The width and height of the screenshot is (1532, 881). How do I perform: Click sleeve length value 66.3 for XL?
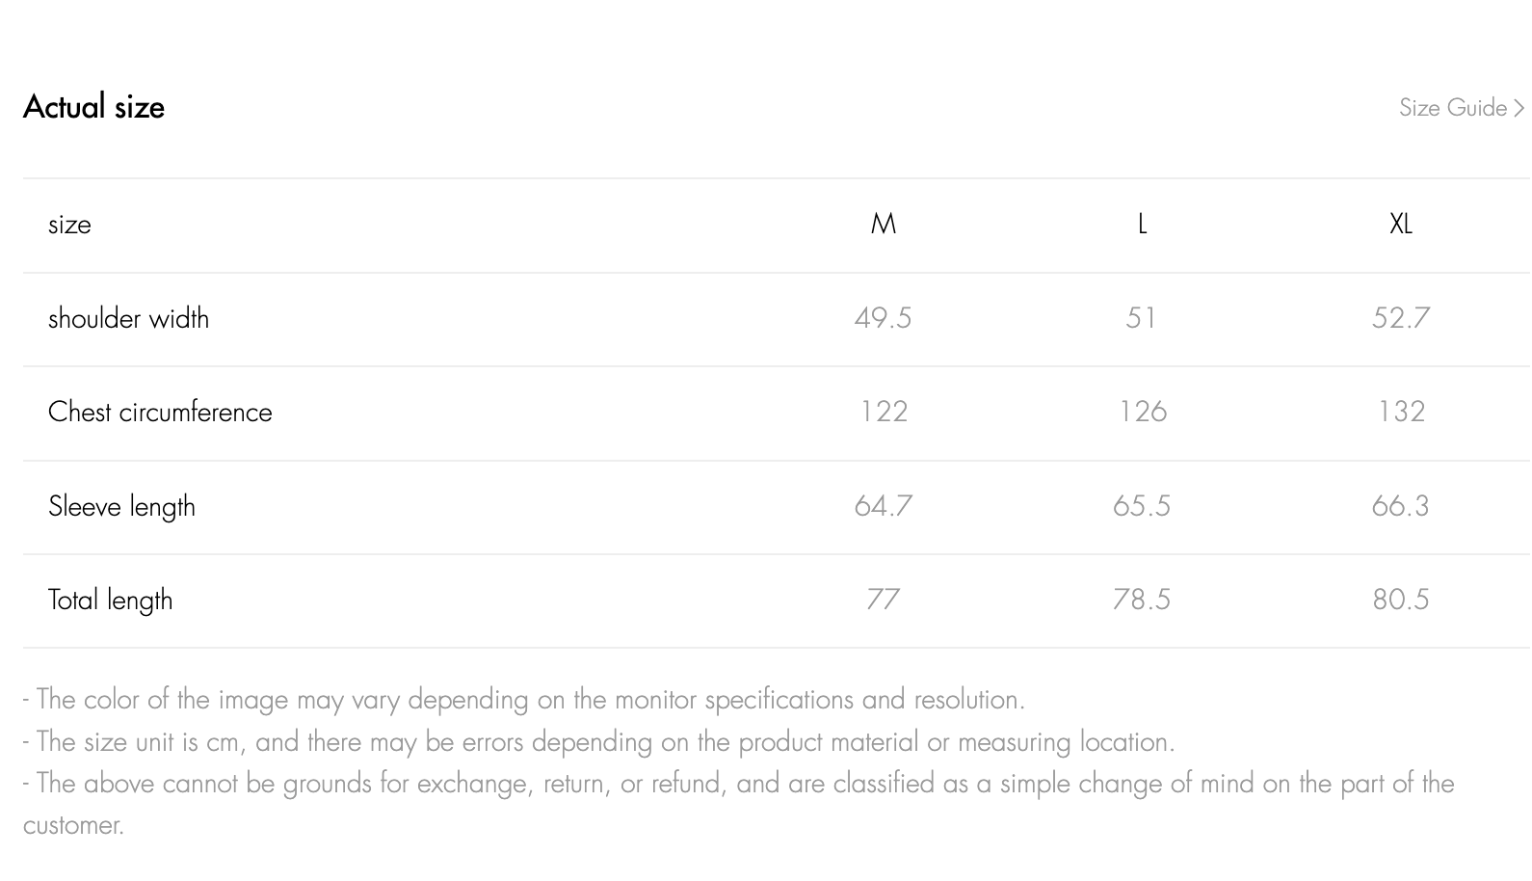point(1400,506)
